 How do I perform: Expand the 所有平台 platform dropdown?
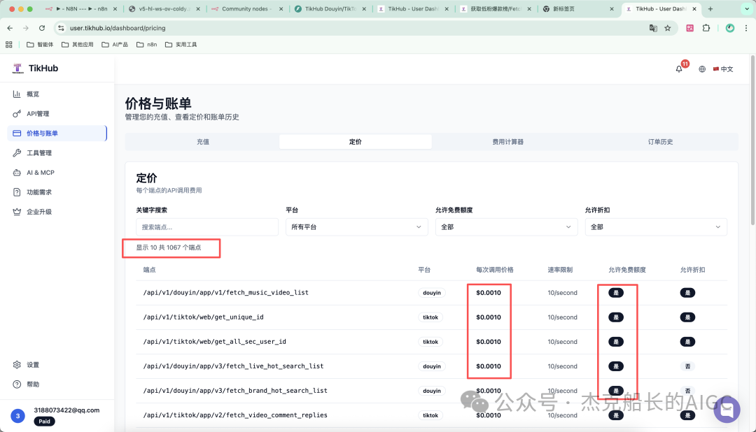(357, 227)
